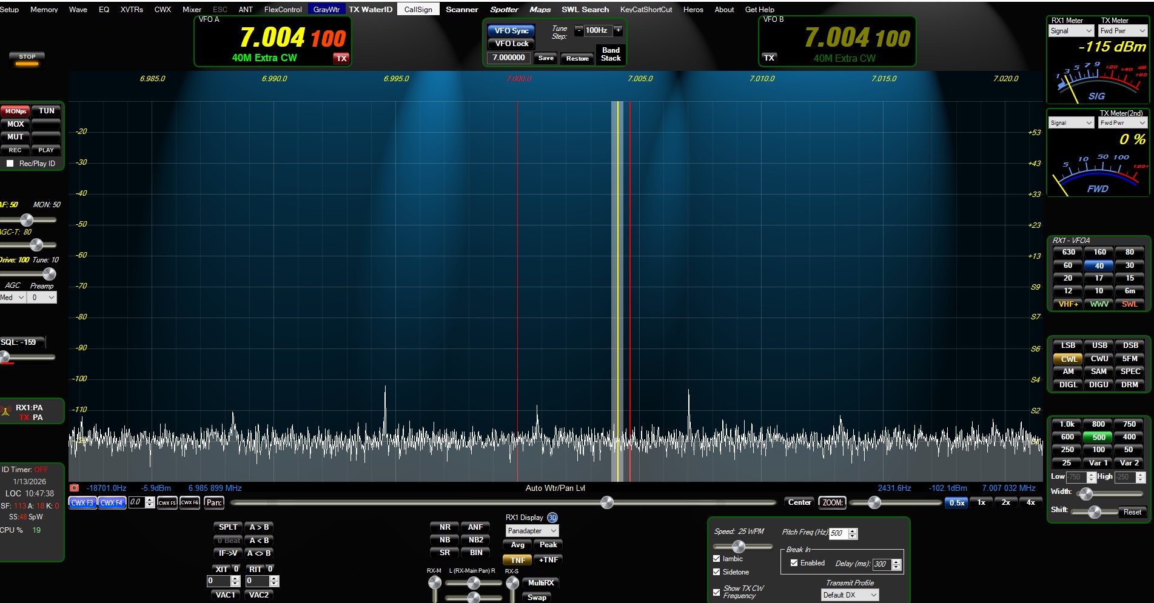Screen dimensions: 1154x603
Task: Click the red screenshot camera icon
Action: (74, 488)
